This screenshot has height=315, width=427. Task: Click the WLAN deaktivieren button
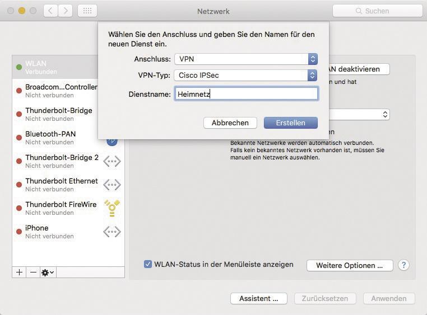pos(359,69)
